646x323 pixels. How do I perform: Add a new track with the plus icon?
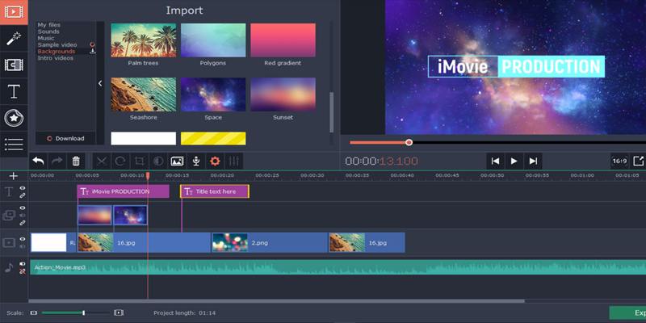point(14,176)
